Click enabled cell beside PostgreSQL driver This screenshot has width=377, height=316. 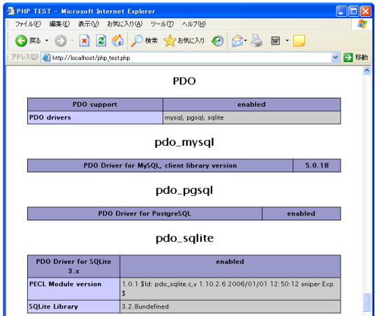coord(302,213)
